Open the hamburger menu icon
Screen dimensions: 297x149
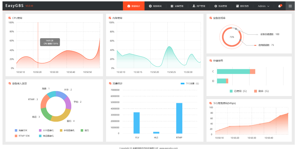(290, 6)
